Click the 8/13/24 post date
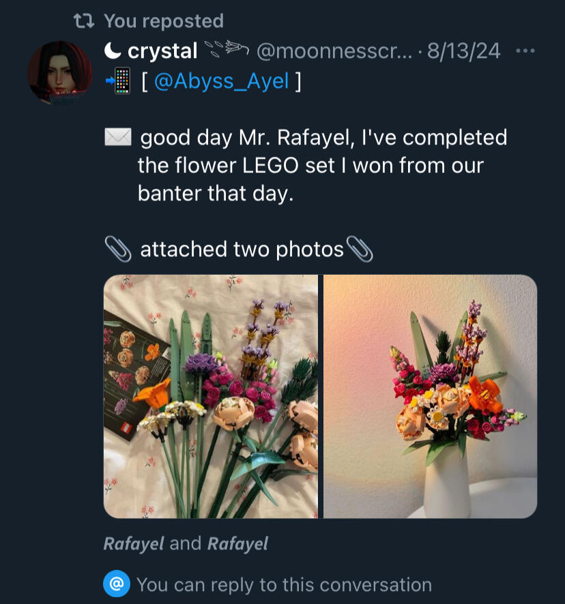This screenshot has height=604, width=565. [463, 51]
